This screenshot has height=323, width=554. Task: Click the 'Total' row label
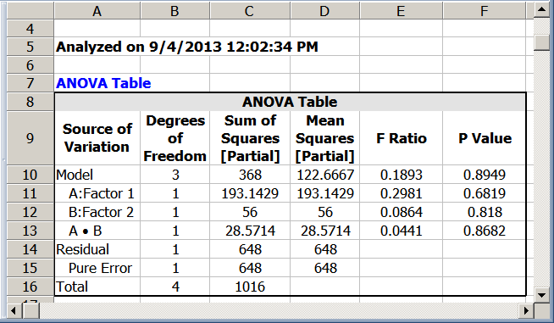(72, 287)
